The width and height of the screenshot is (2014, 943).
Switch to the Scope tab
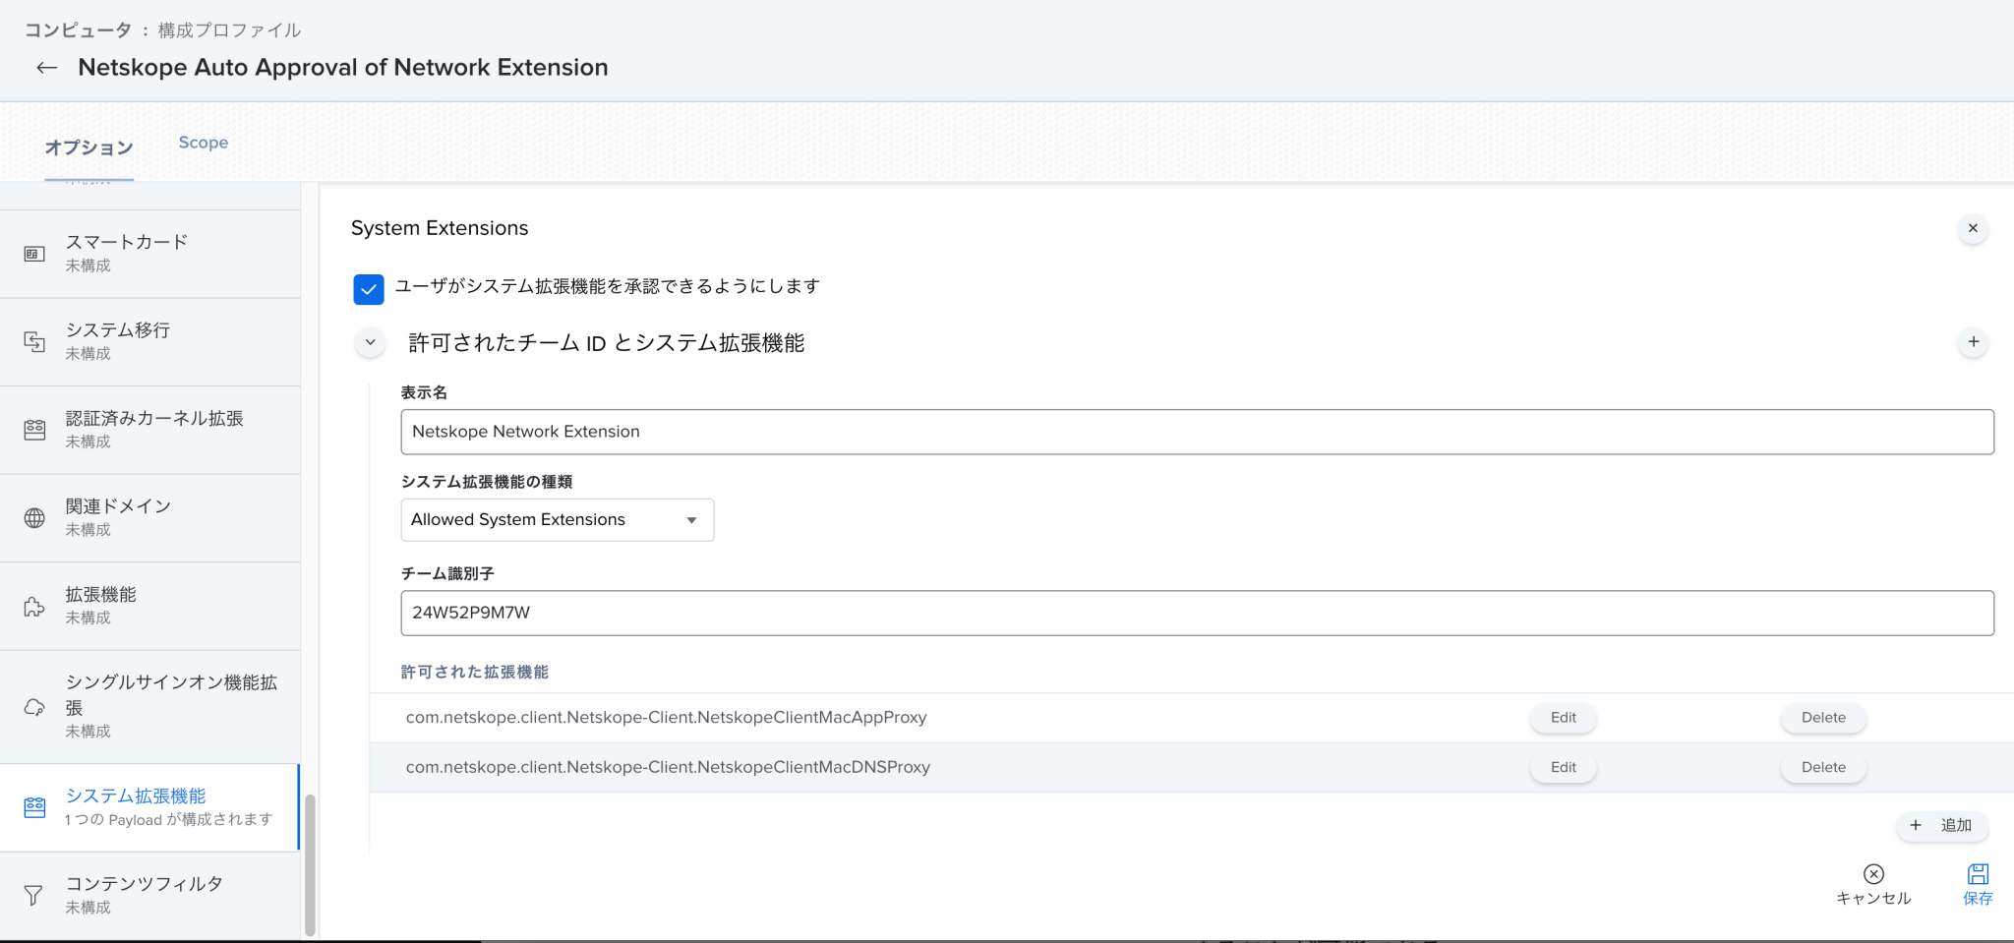(x=203, y=143)
